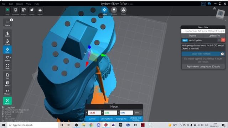Click the Pro badge in title bar
The image size is (228, 128).
tap(203, 4)
